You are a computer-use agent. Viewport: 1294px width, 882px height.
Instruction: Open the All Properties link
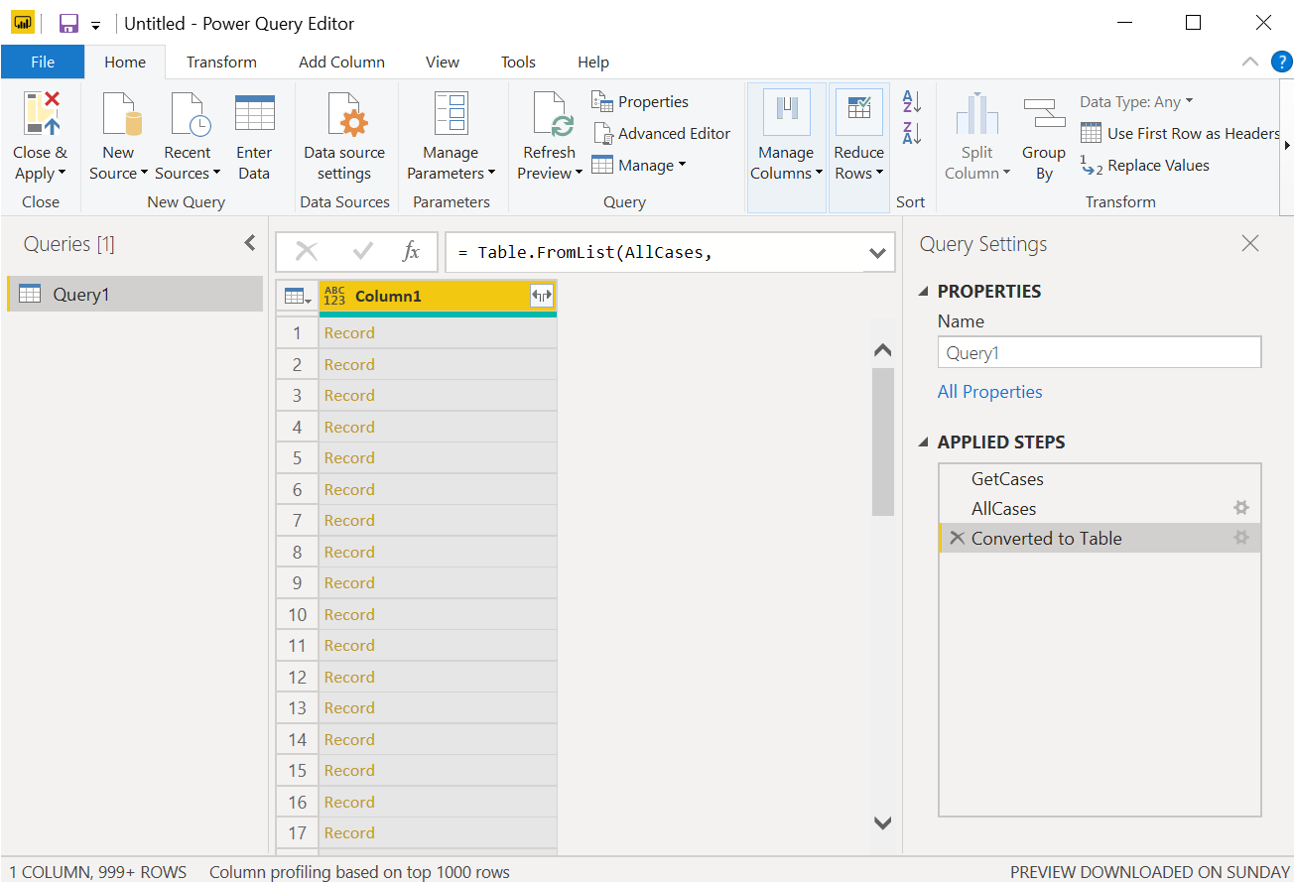click(x=989, y=391)
